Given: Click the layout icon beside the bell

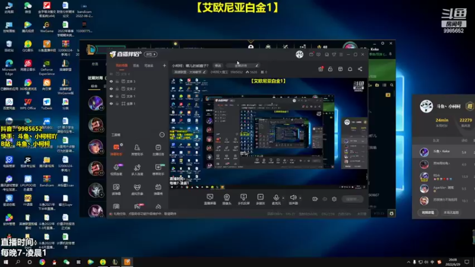Looking at the screenshot, I should 340,69.
